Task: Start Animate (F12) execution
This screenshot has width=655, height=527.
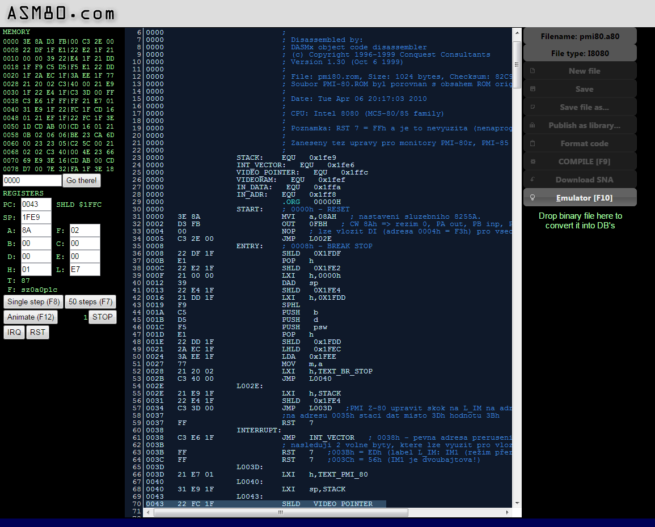Action: [31, 317]
